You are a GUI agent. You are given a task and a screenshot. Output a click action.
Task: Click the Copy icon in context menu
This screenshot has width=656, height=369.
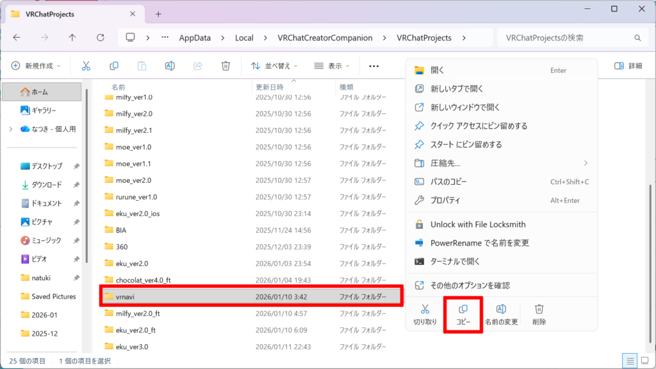[x=463, y=315]
